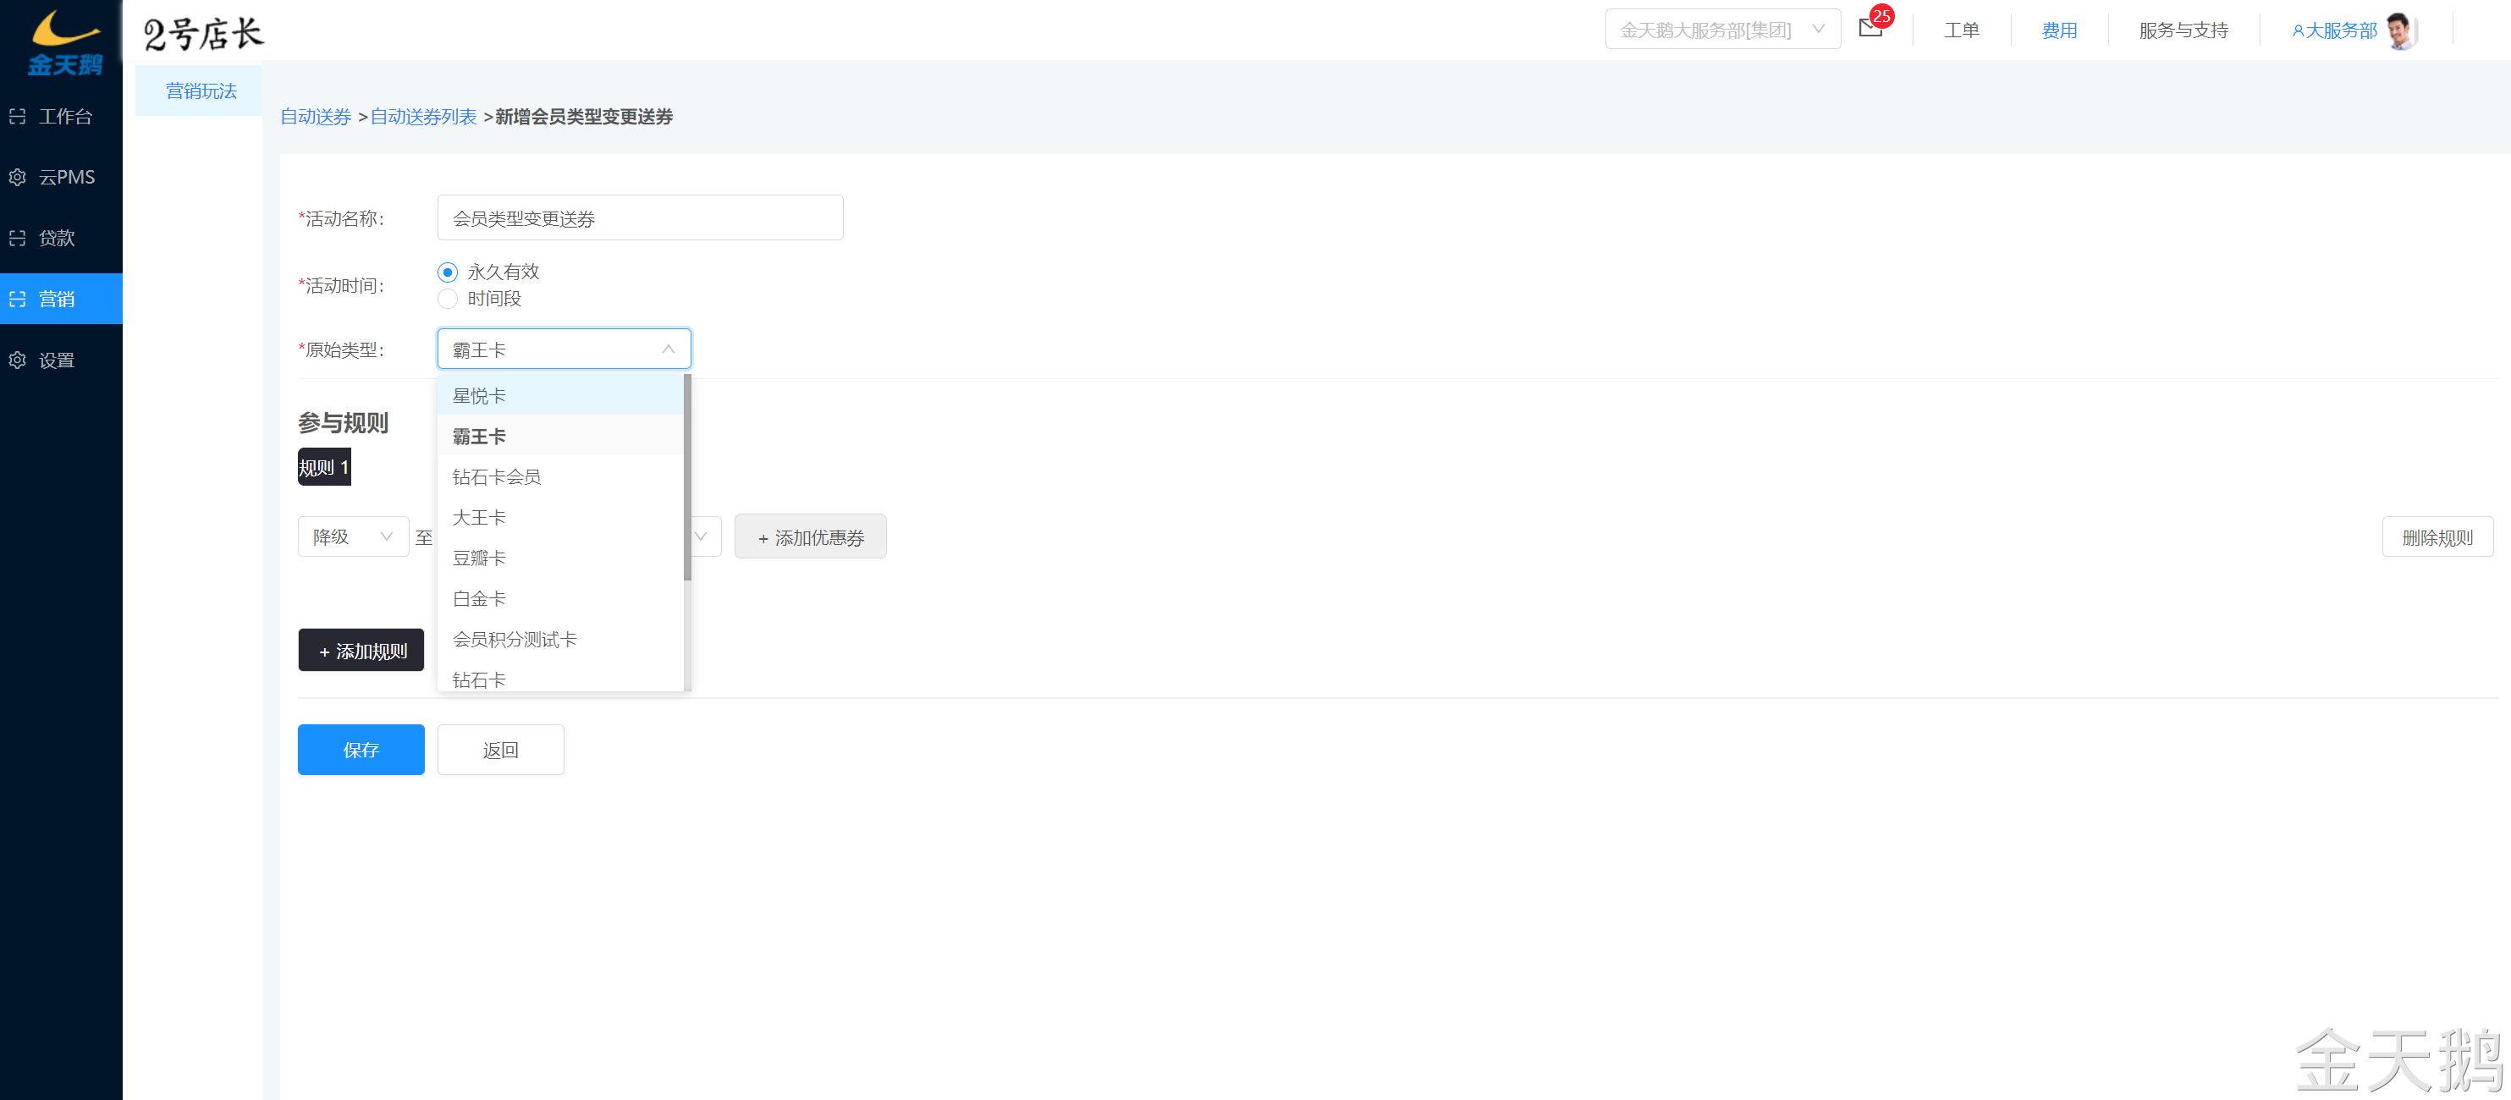Screen dimensions: 2511x1100
Task: Select the 规则 1 tag
Action: tap(323, 467)
